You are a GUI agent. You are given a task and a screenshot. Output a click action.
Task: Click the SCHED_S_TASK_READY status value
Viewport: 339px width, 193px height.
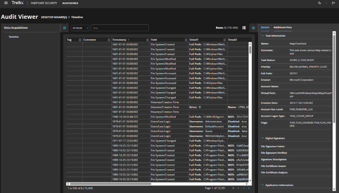pos(302,60)
